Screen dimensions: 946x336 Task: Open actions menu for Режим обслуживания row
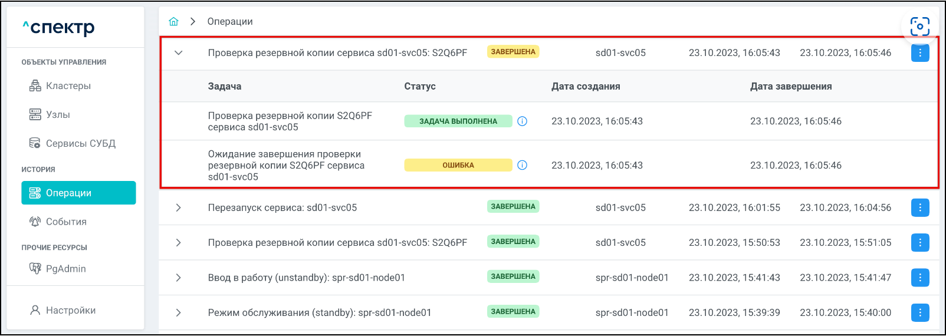click(x=919, y=312)
